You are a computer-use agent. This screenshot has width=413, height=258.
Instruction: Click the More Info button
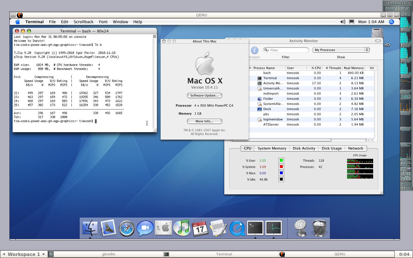coord(204,121)
